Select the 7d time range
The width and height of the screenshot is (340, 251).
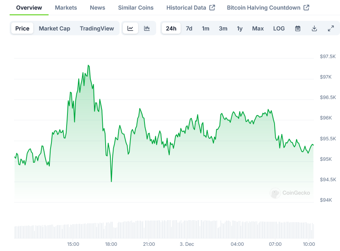click(189, 28)
